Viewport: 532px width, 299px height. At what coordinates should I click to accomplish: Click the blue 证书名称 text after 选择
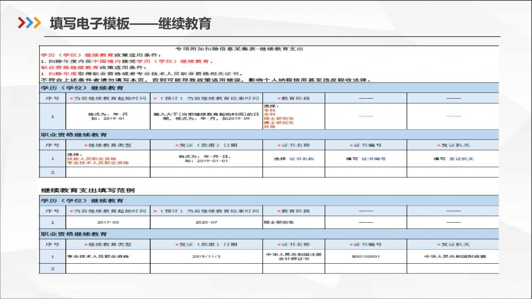point(301,159)
